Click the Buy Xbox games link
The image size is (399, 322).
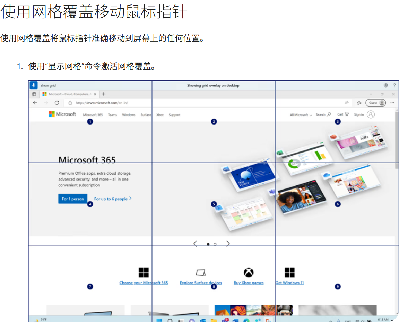click(x=249, y=283)
